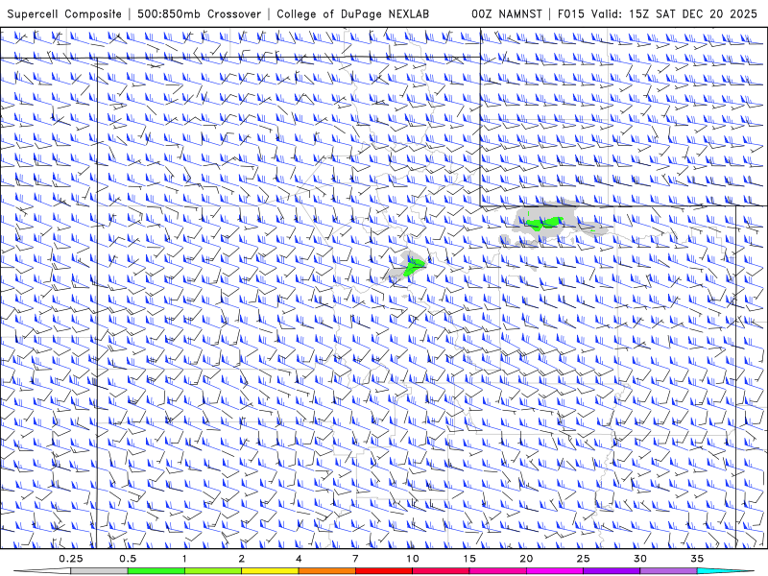Click the "Supercell Composite" title text
The height and width of the screenshot is (576, 768).
(64, 13)
